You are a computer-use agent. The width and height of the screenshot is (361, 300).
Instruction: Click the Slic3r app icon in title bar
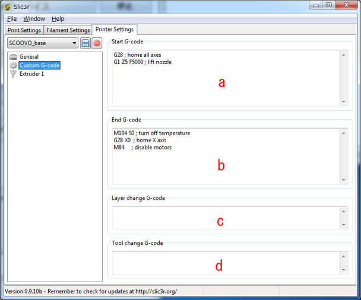(8, 7)
